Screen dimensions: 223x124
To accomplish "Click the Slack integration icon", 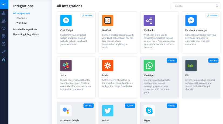I will 66,66.
